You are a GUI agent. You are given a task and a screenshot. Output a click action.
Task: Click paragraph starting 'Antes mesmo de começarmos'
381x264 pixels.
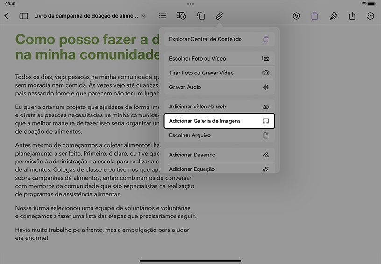[105, 169]
